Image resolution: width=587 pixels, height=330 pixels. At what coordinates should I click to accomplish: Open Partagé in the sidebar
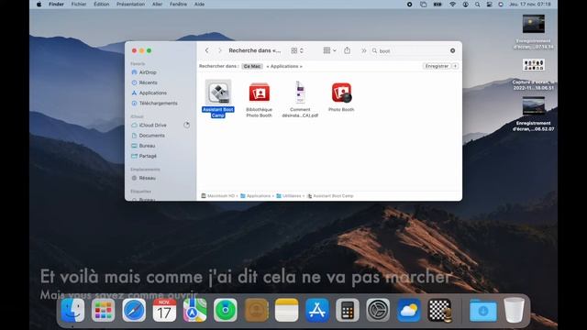pyautogui.click(x=148, y=156)
